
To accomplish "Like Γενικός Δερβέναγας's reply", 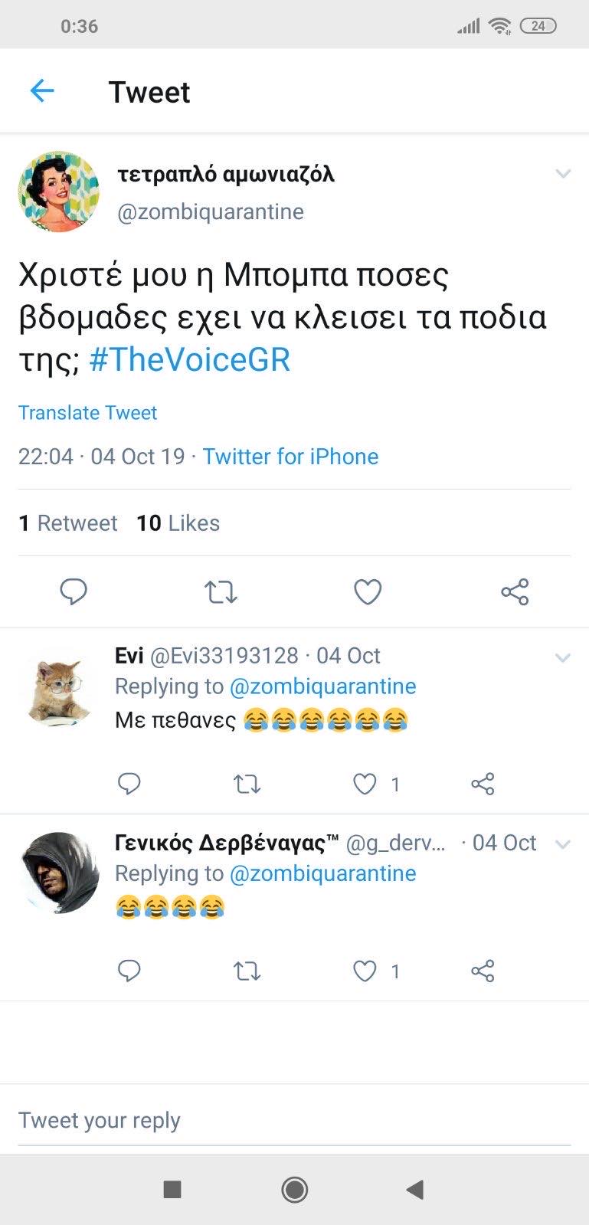I will pyautogui.click(x=365, y=971).
